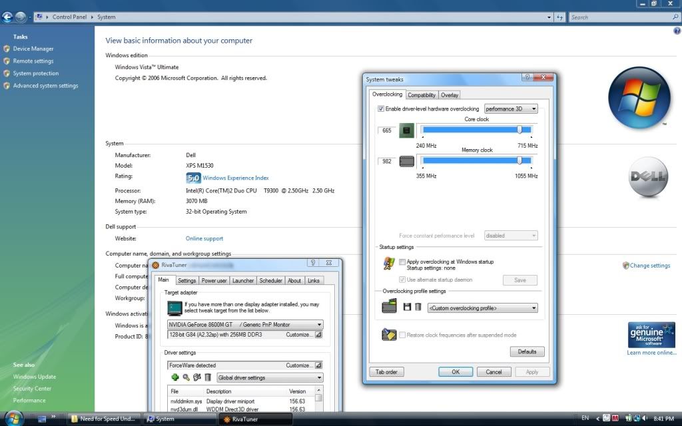The width and height of the screenshot is (682, 426).
Task: Click the show desktop icon in quick launch
Action: point(42,419)
